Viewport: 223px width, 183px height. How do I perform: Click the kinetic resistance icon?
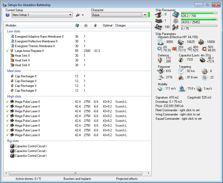coord(189,49)
